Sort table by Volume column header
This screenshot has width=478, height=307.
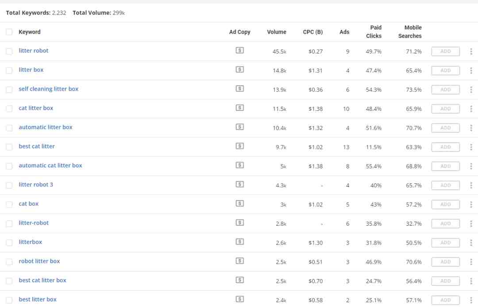point(277,32)
